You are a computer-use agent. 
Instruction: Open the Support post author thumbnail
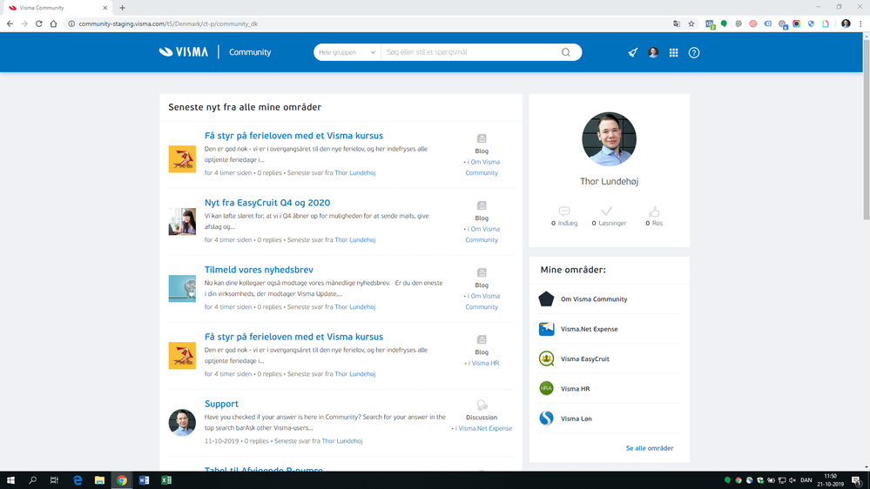[182, 423]
